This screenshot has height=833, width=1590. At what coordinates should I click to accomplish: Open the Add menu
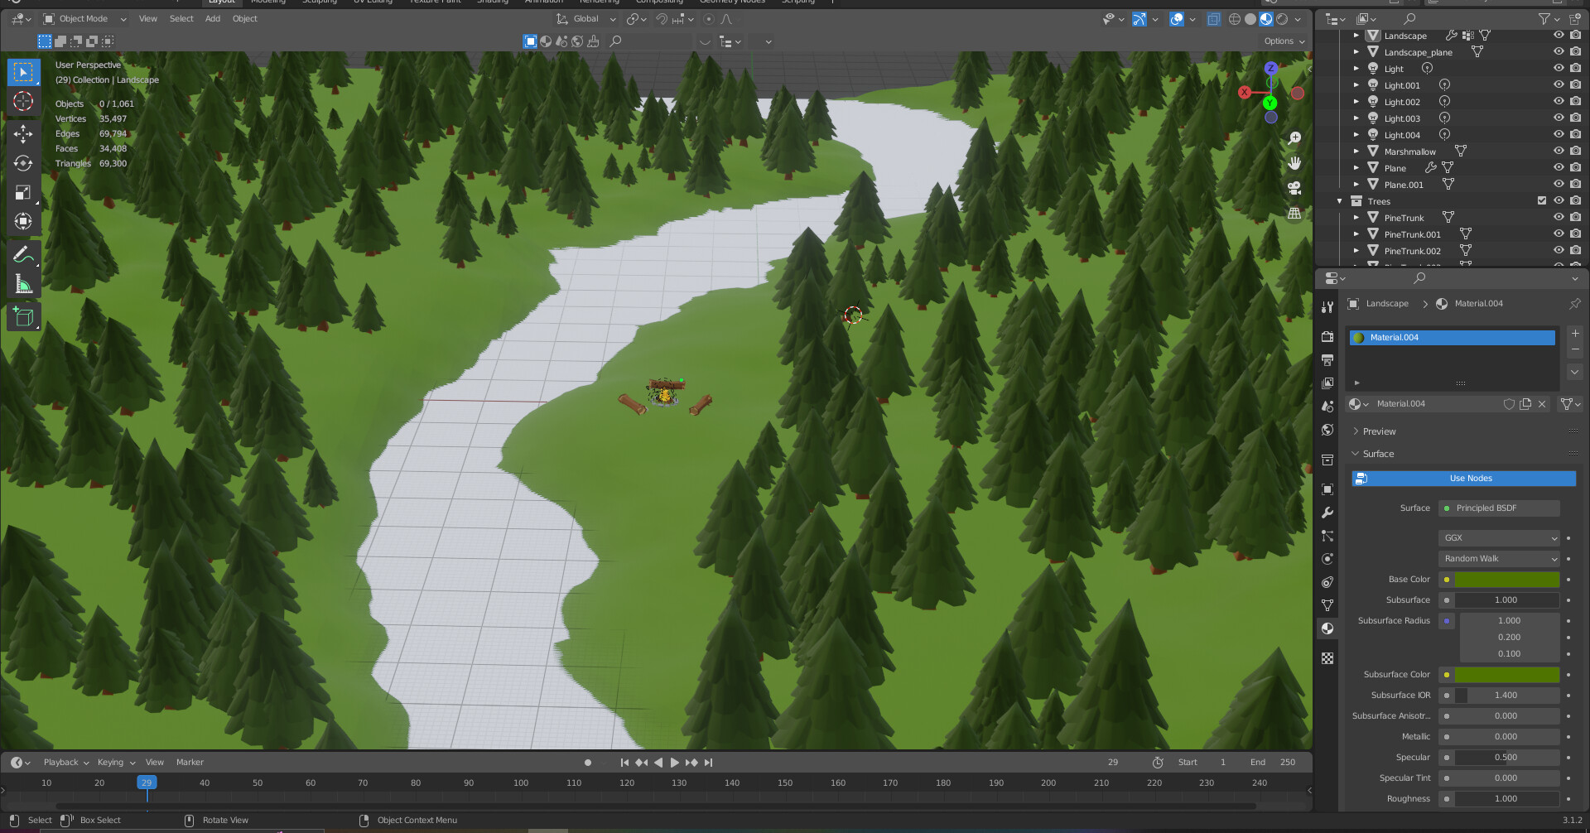coord(212,19)
